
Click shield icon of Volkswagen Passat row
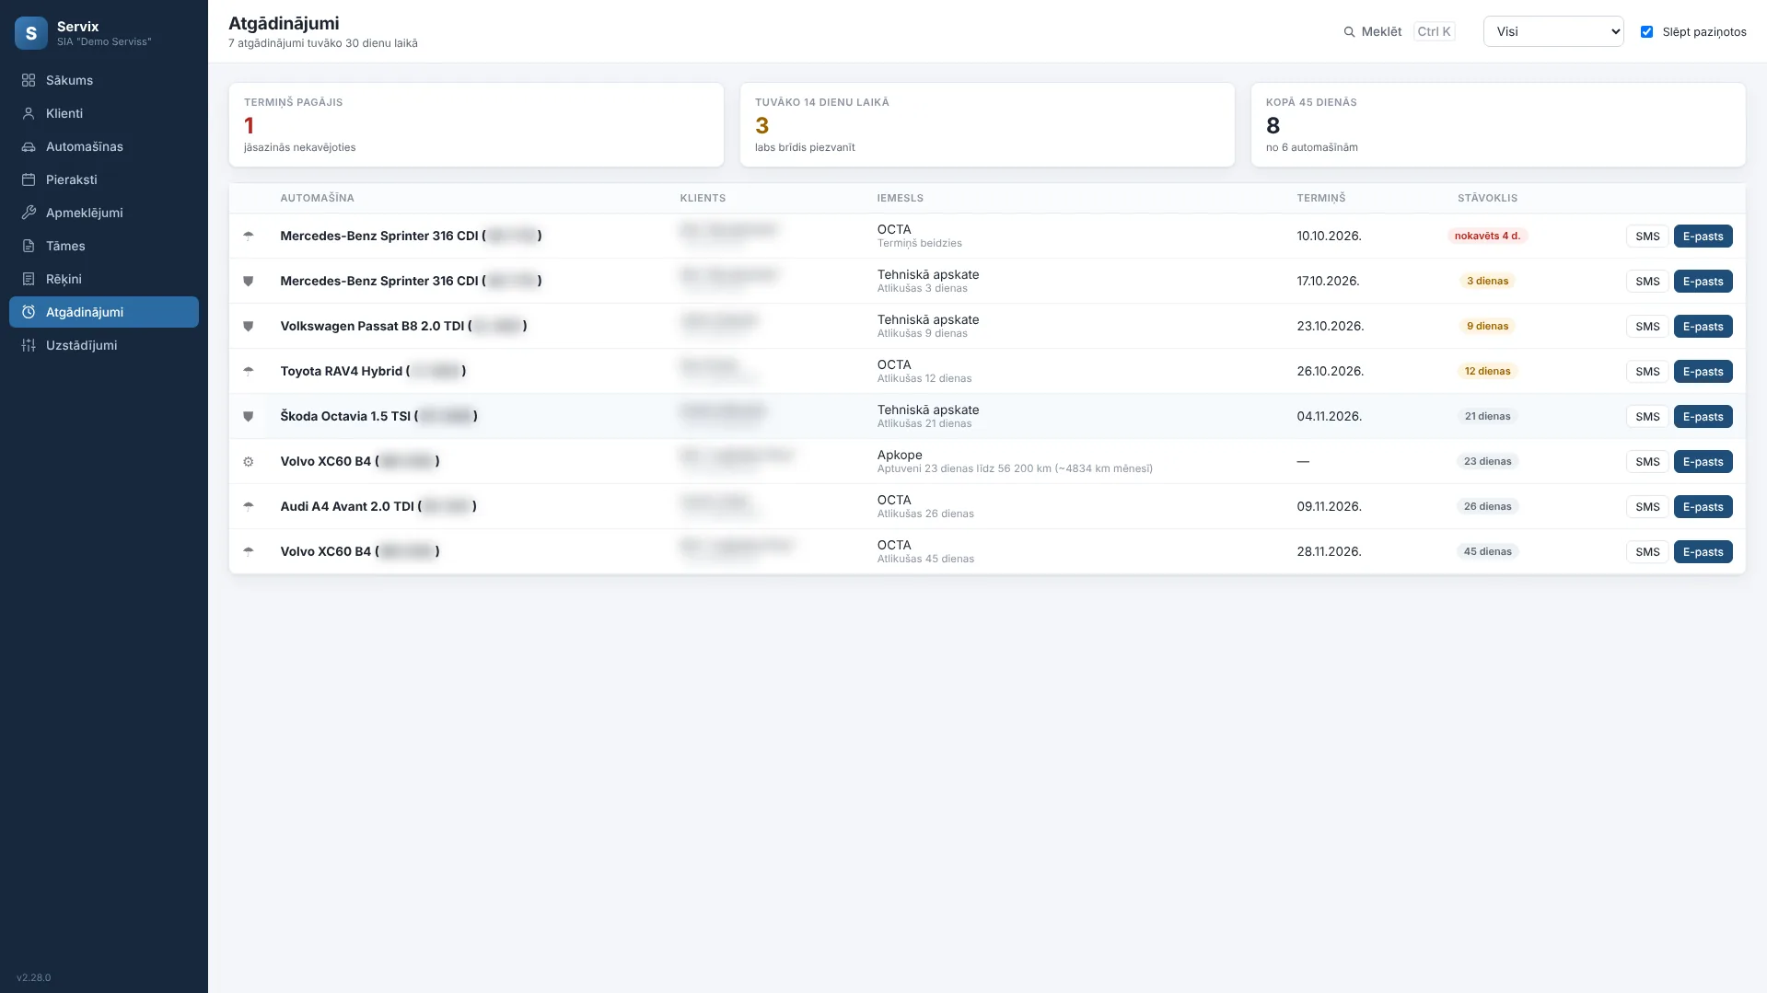(248, 326)
